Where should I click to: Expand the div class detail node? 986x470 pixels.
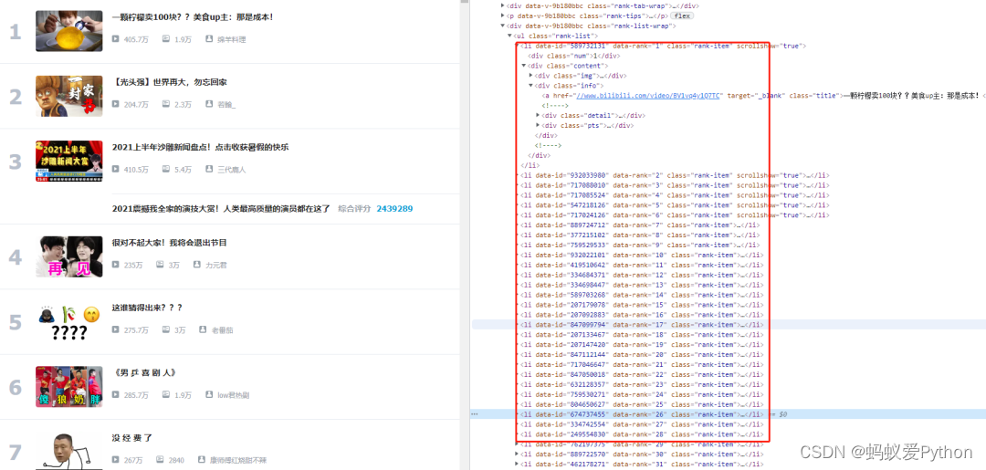[x=538, y=115]
